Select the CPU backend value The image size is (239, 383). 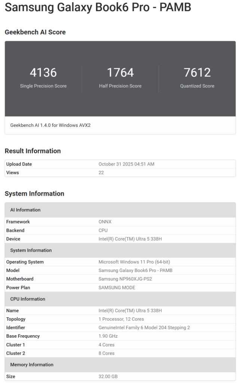pyautogui.click(x=103, y=230)
